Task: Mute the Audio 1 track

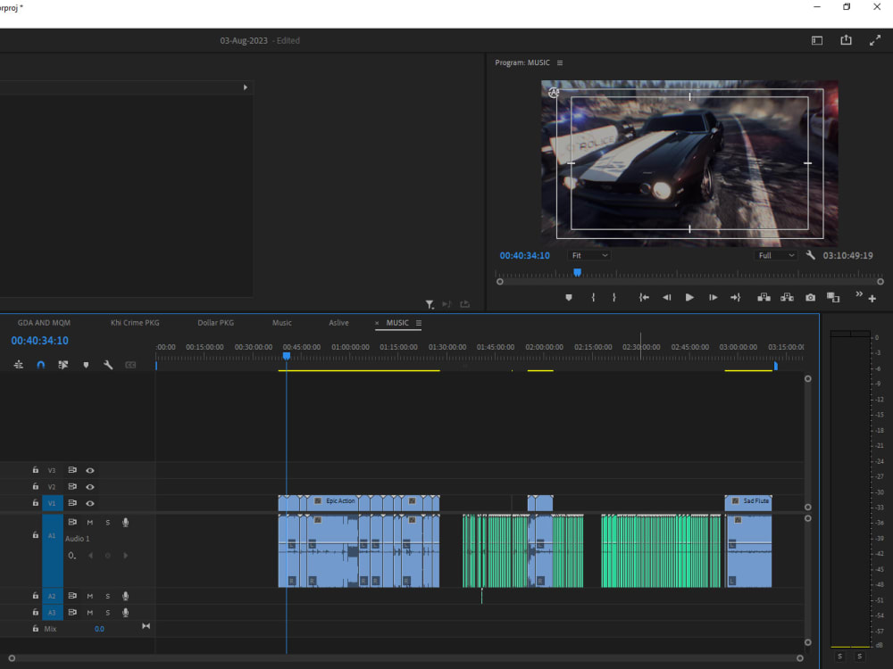Action: pyautogui.click(x=90, y=522)
